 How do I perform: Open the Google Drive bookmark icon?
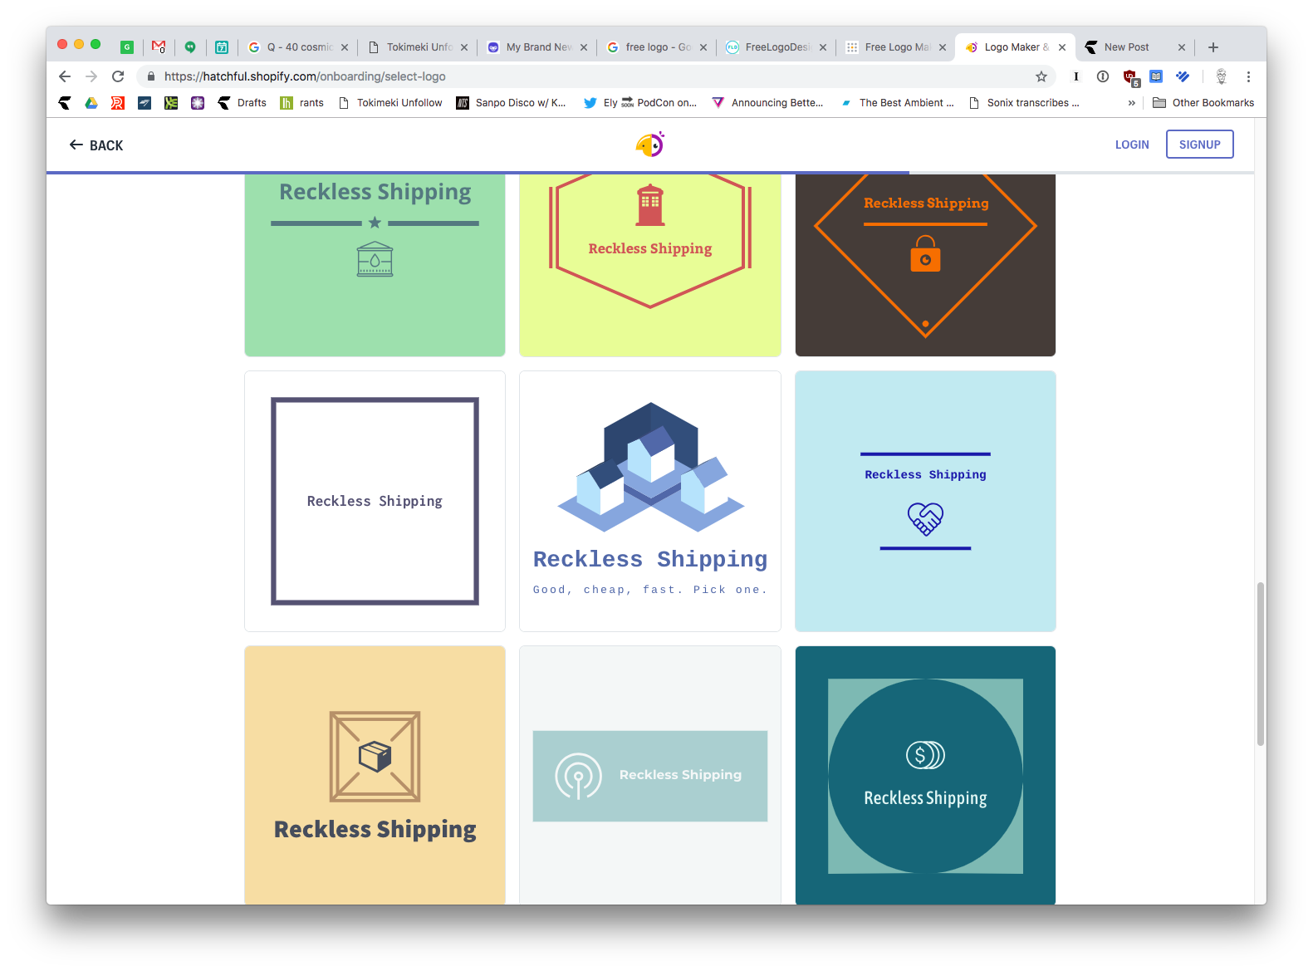click(91, 103)
